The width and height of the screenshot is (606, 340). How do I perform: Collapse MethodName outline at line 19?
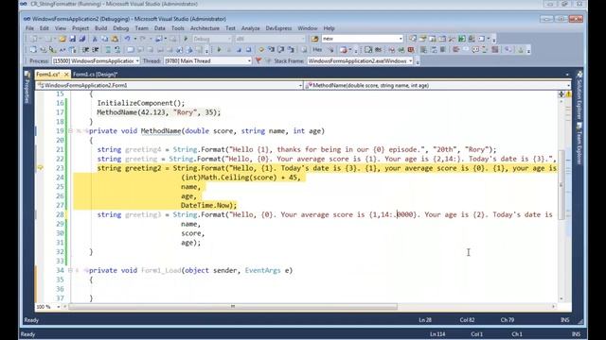coord(70,131)
